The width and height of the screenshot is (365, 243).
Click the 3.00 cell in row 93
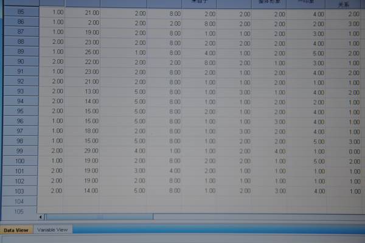pyautogui.click(x=234, y=92)
